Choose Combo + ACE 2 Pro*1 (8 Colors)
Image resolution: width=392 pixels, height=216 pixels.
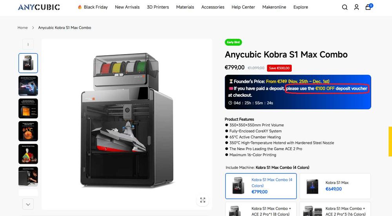coord(261,209)
